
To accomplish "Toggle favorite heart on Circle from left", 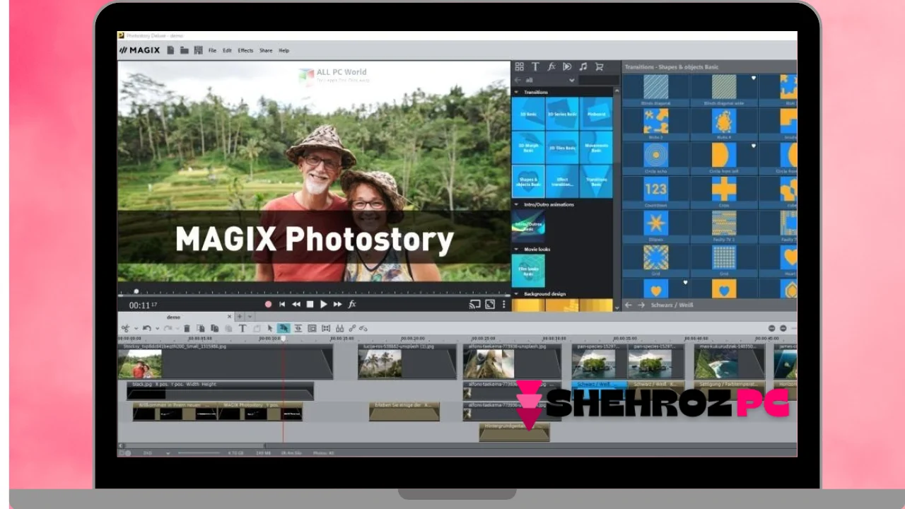I will pos(754,146).
